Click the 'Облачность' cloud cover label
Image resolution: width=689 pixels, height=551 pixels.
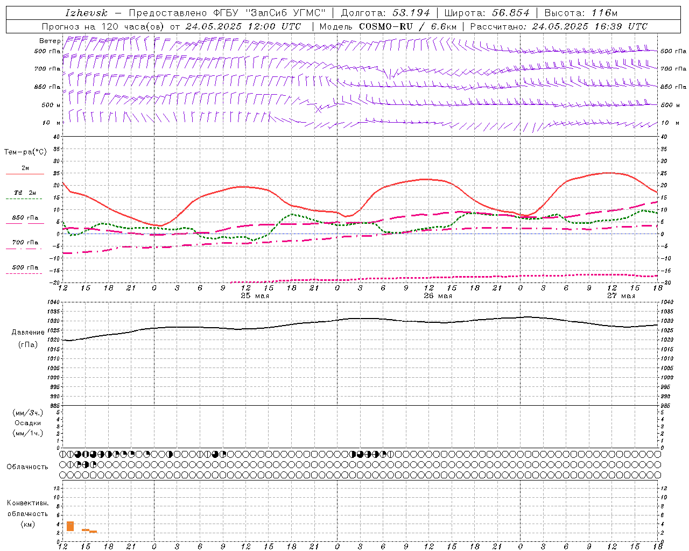coord(27,467)
